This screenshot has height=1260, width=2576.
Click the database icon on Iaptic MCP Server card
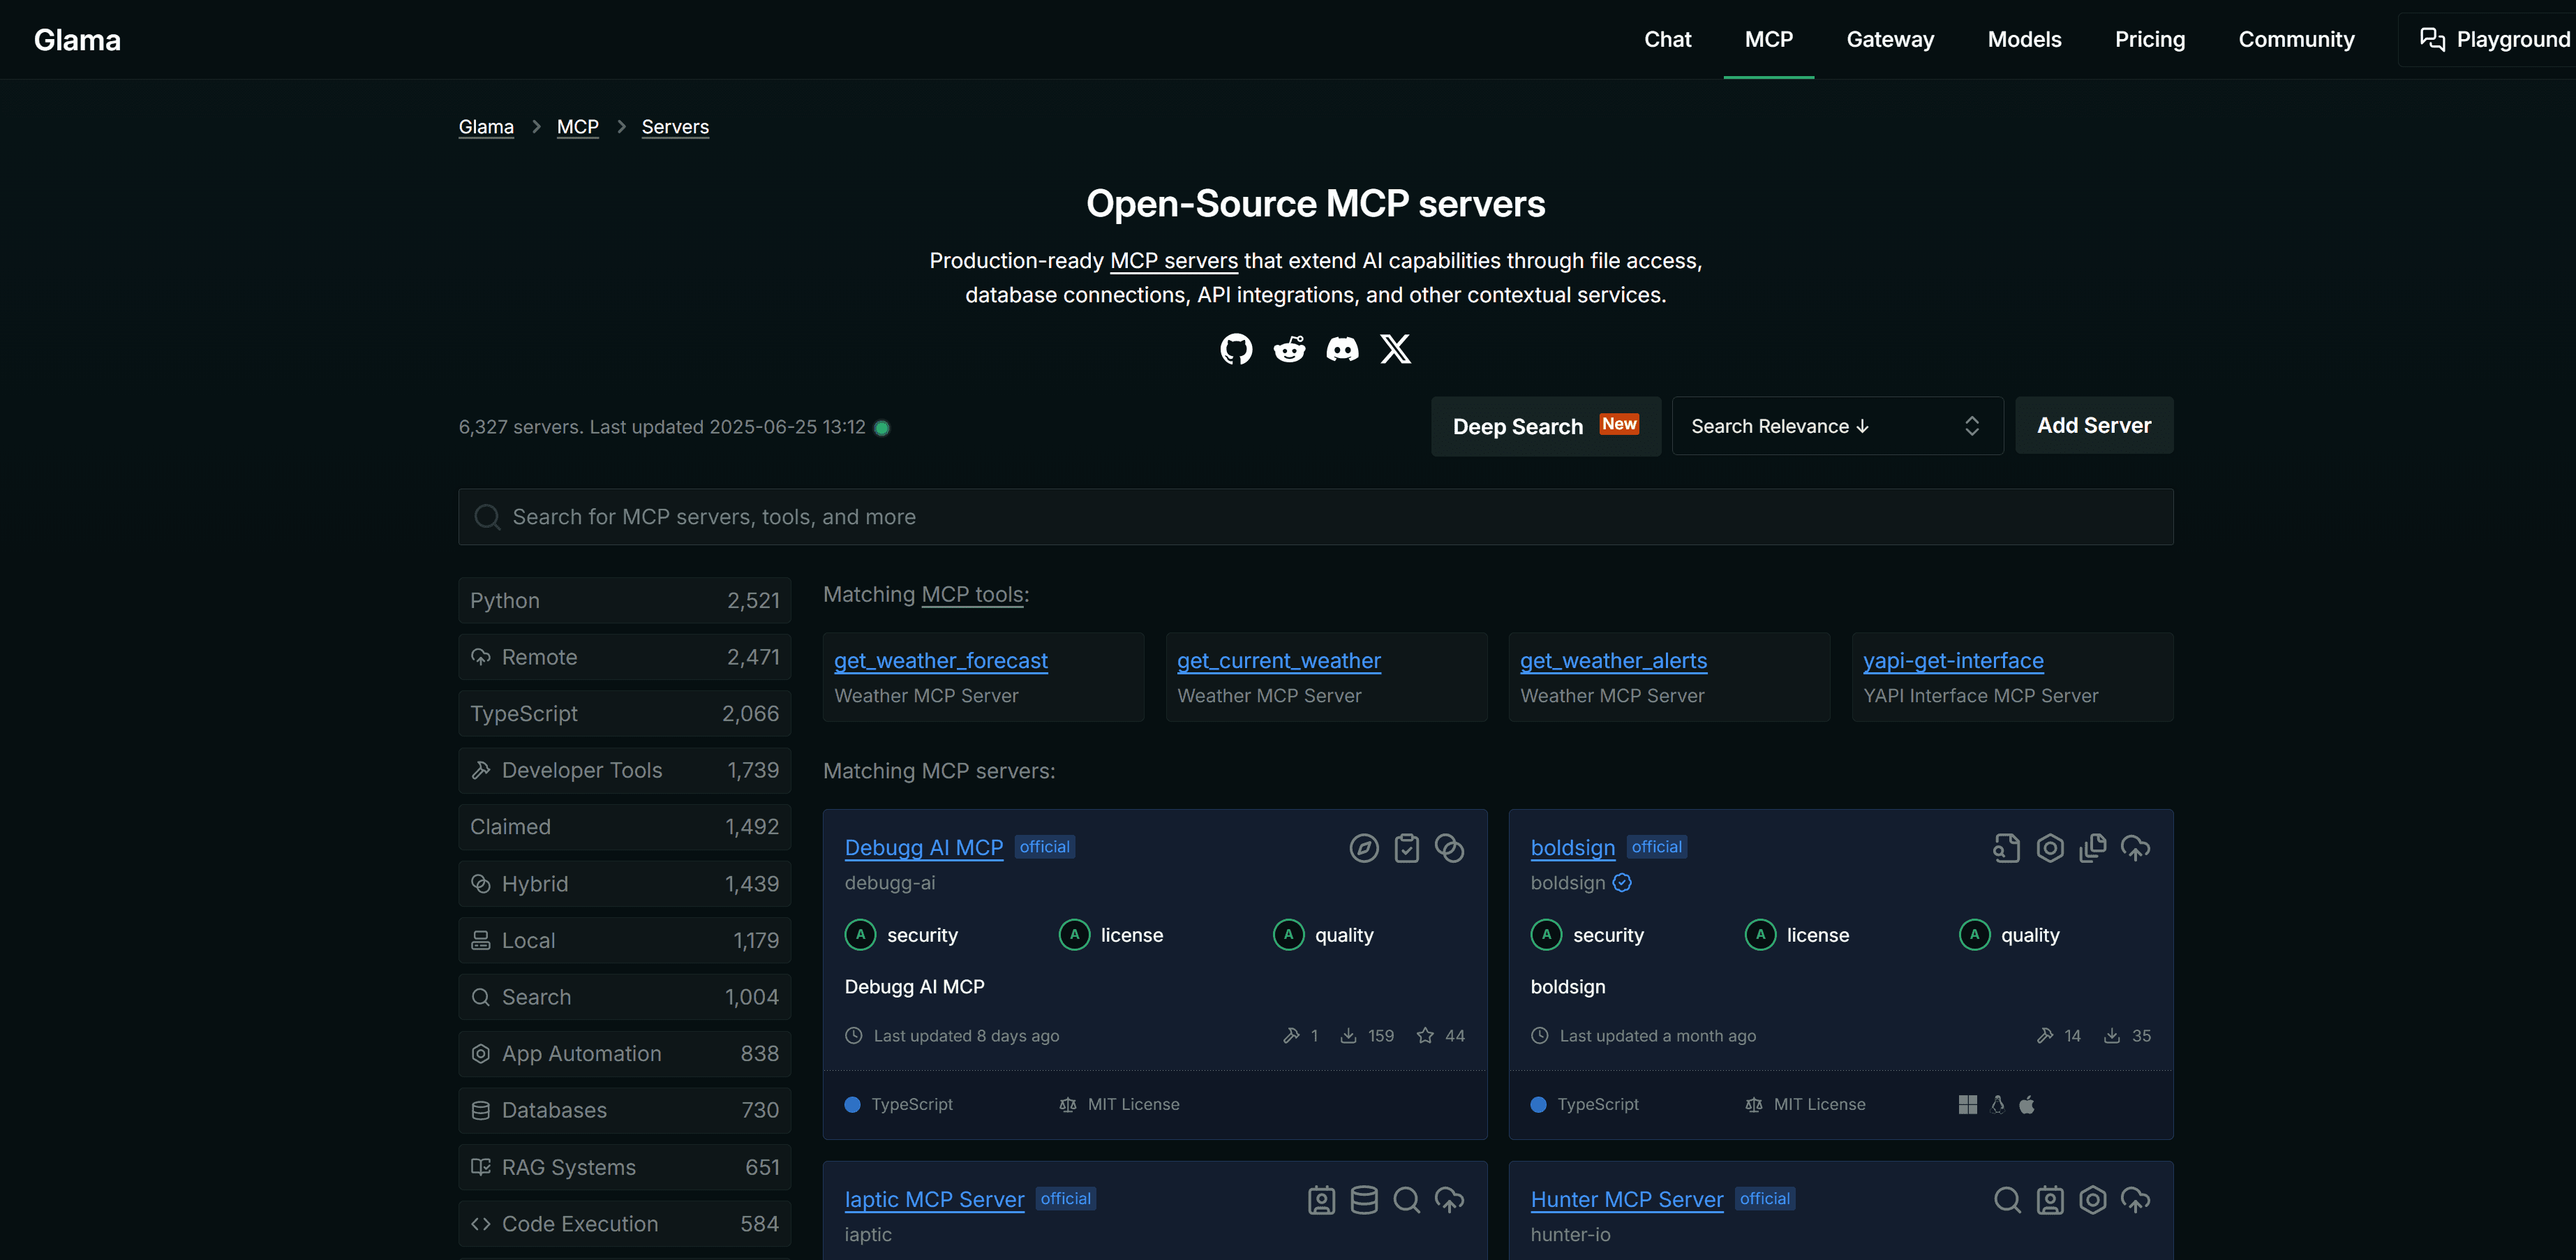[1364, 1200]
